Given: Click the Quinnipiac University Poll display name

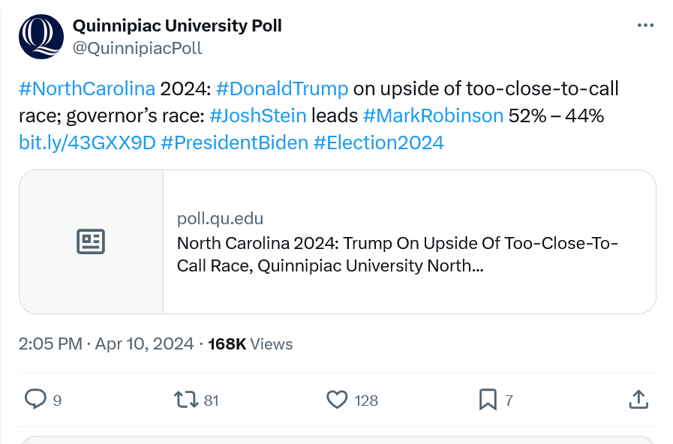Looking at the screenshot, I should 177,25.
